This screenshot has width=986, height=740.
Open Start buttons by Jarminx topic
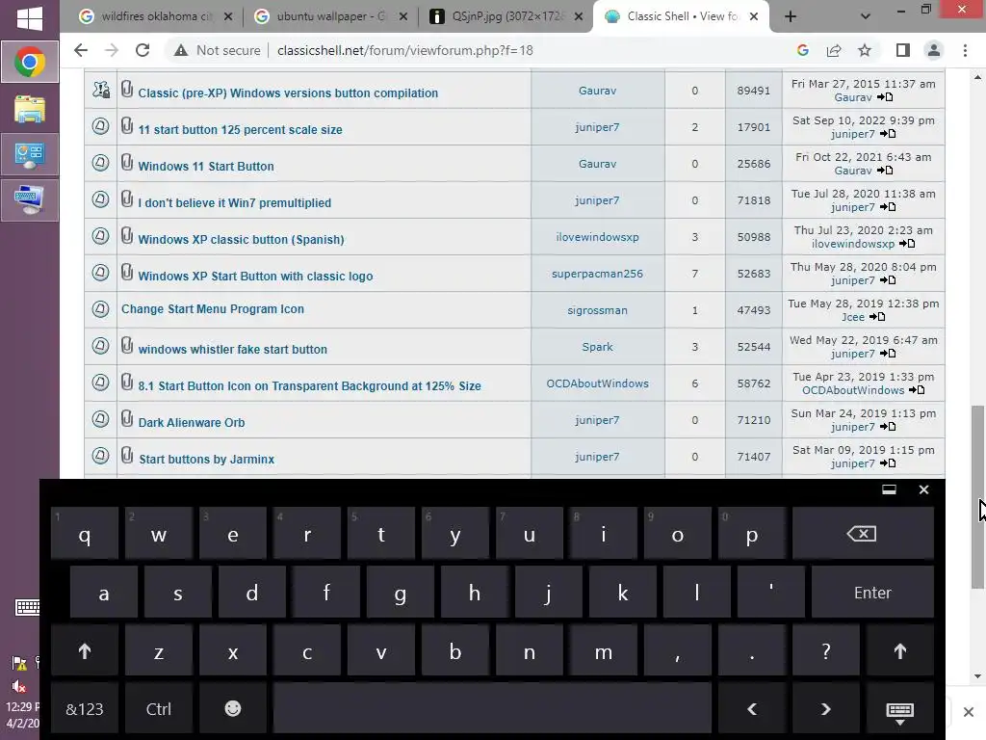(206, 459)
